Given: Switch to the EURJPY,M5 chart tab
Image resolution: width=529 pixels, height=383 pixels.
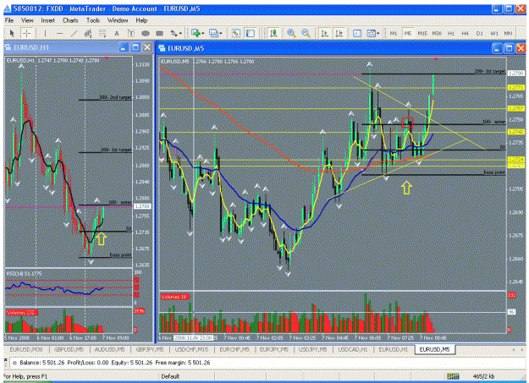Looking at the screenshot, I should point(274,350).
